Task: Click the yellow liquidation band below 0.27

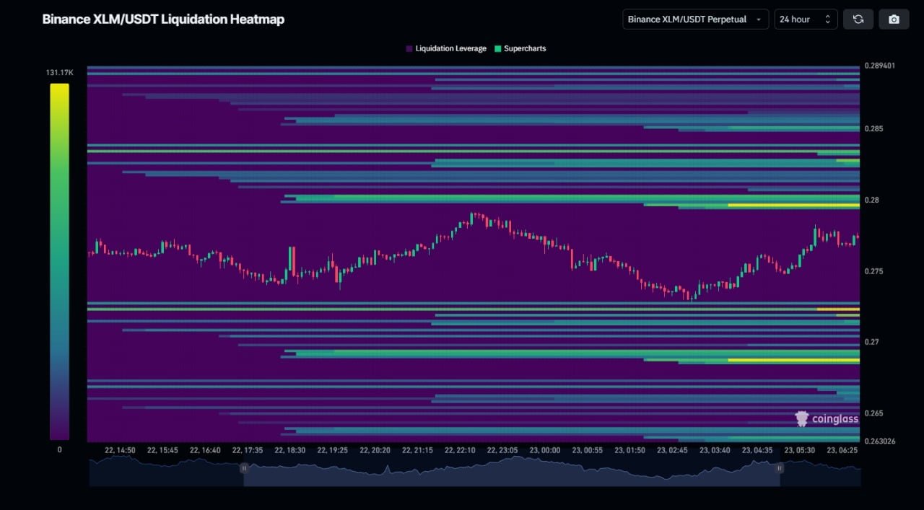Action: pos(793,360)
